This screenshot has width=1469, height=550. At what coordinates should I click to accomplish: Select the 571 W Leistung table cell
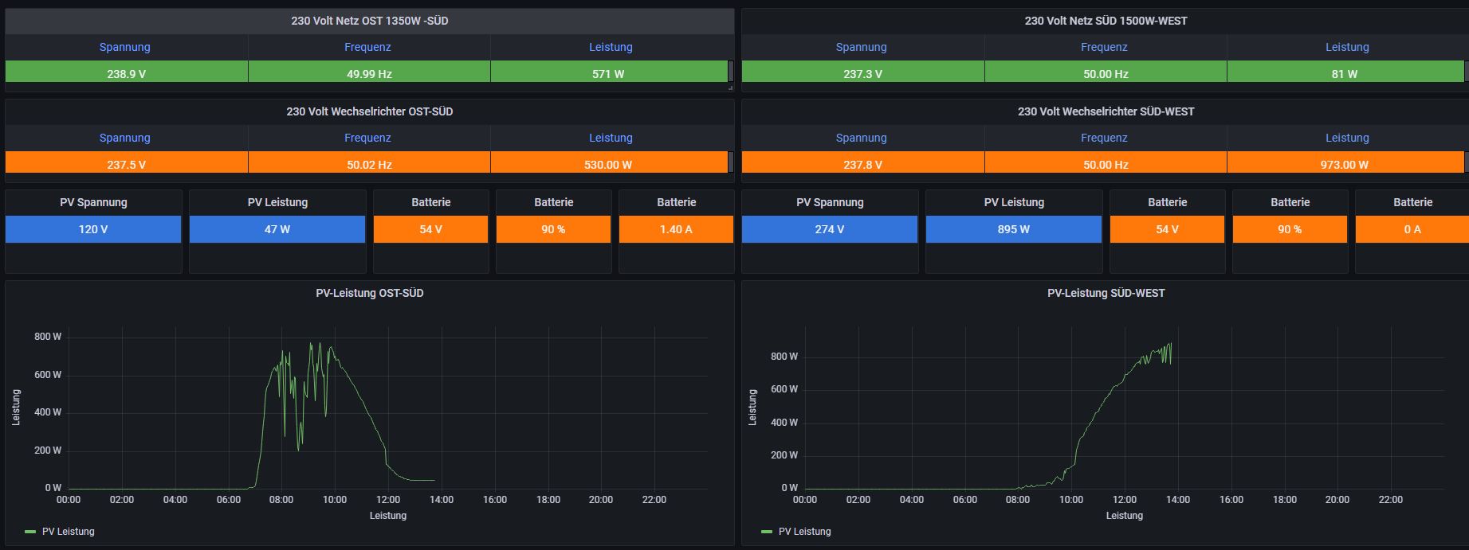(x=608, y=73)
